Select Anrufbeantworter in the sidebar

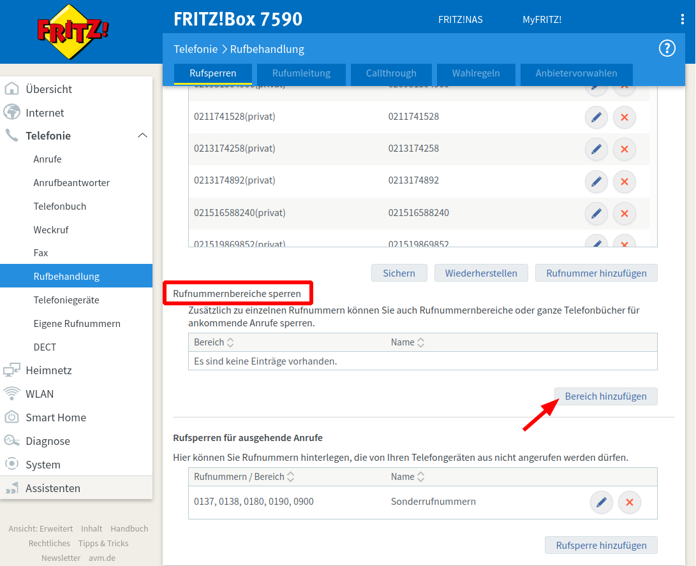[71, 183]
